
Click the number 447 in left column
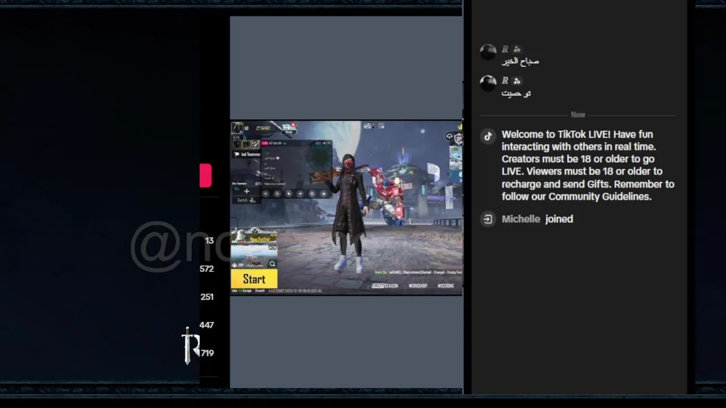(x=207, y=325)
